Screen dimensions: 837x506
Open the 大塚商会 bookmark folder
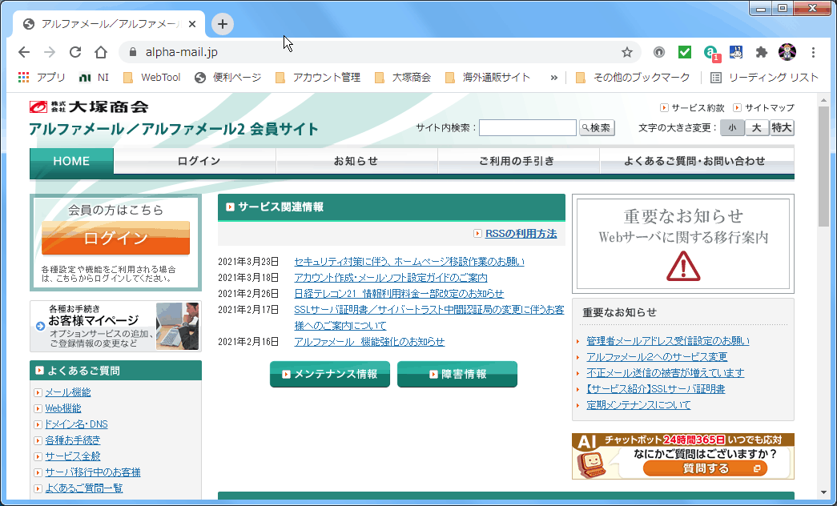coord(403,78)
